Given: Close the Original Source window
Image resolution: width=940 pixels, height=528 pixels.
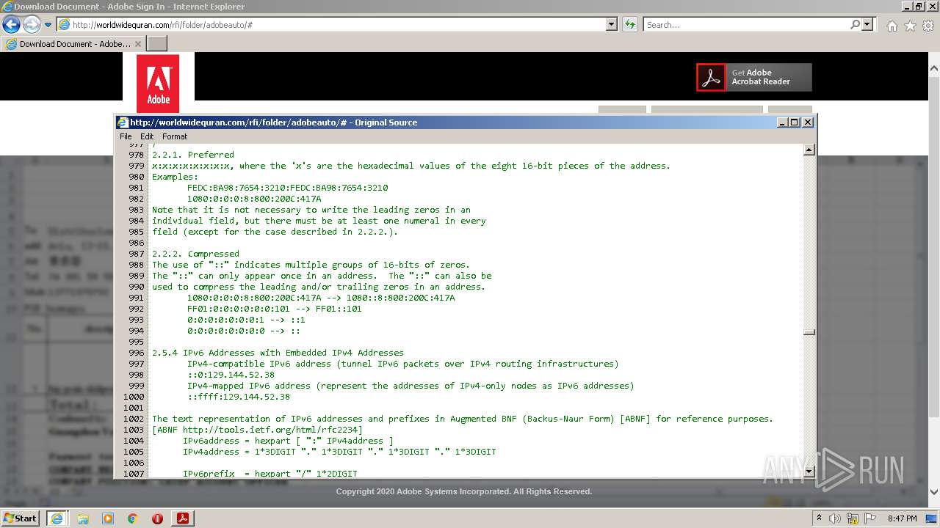Looking at the screenshot, I should tap(808, 122).
